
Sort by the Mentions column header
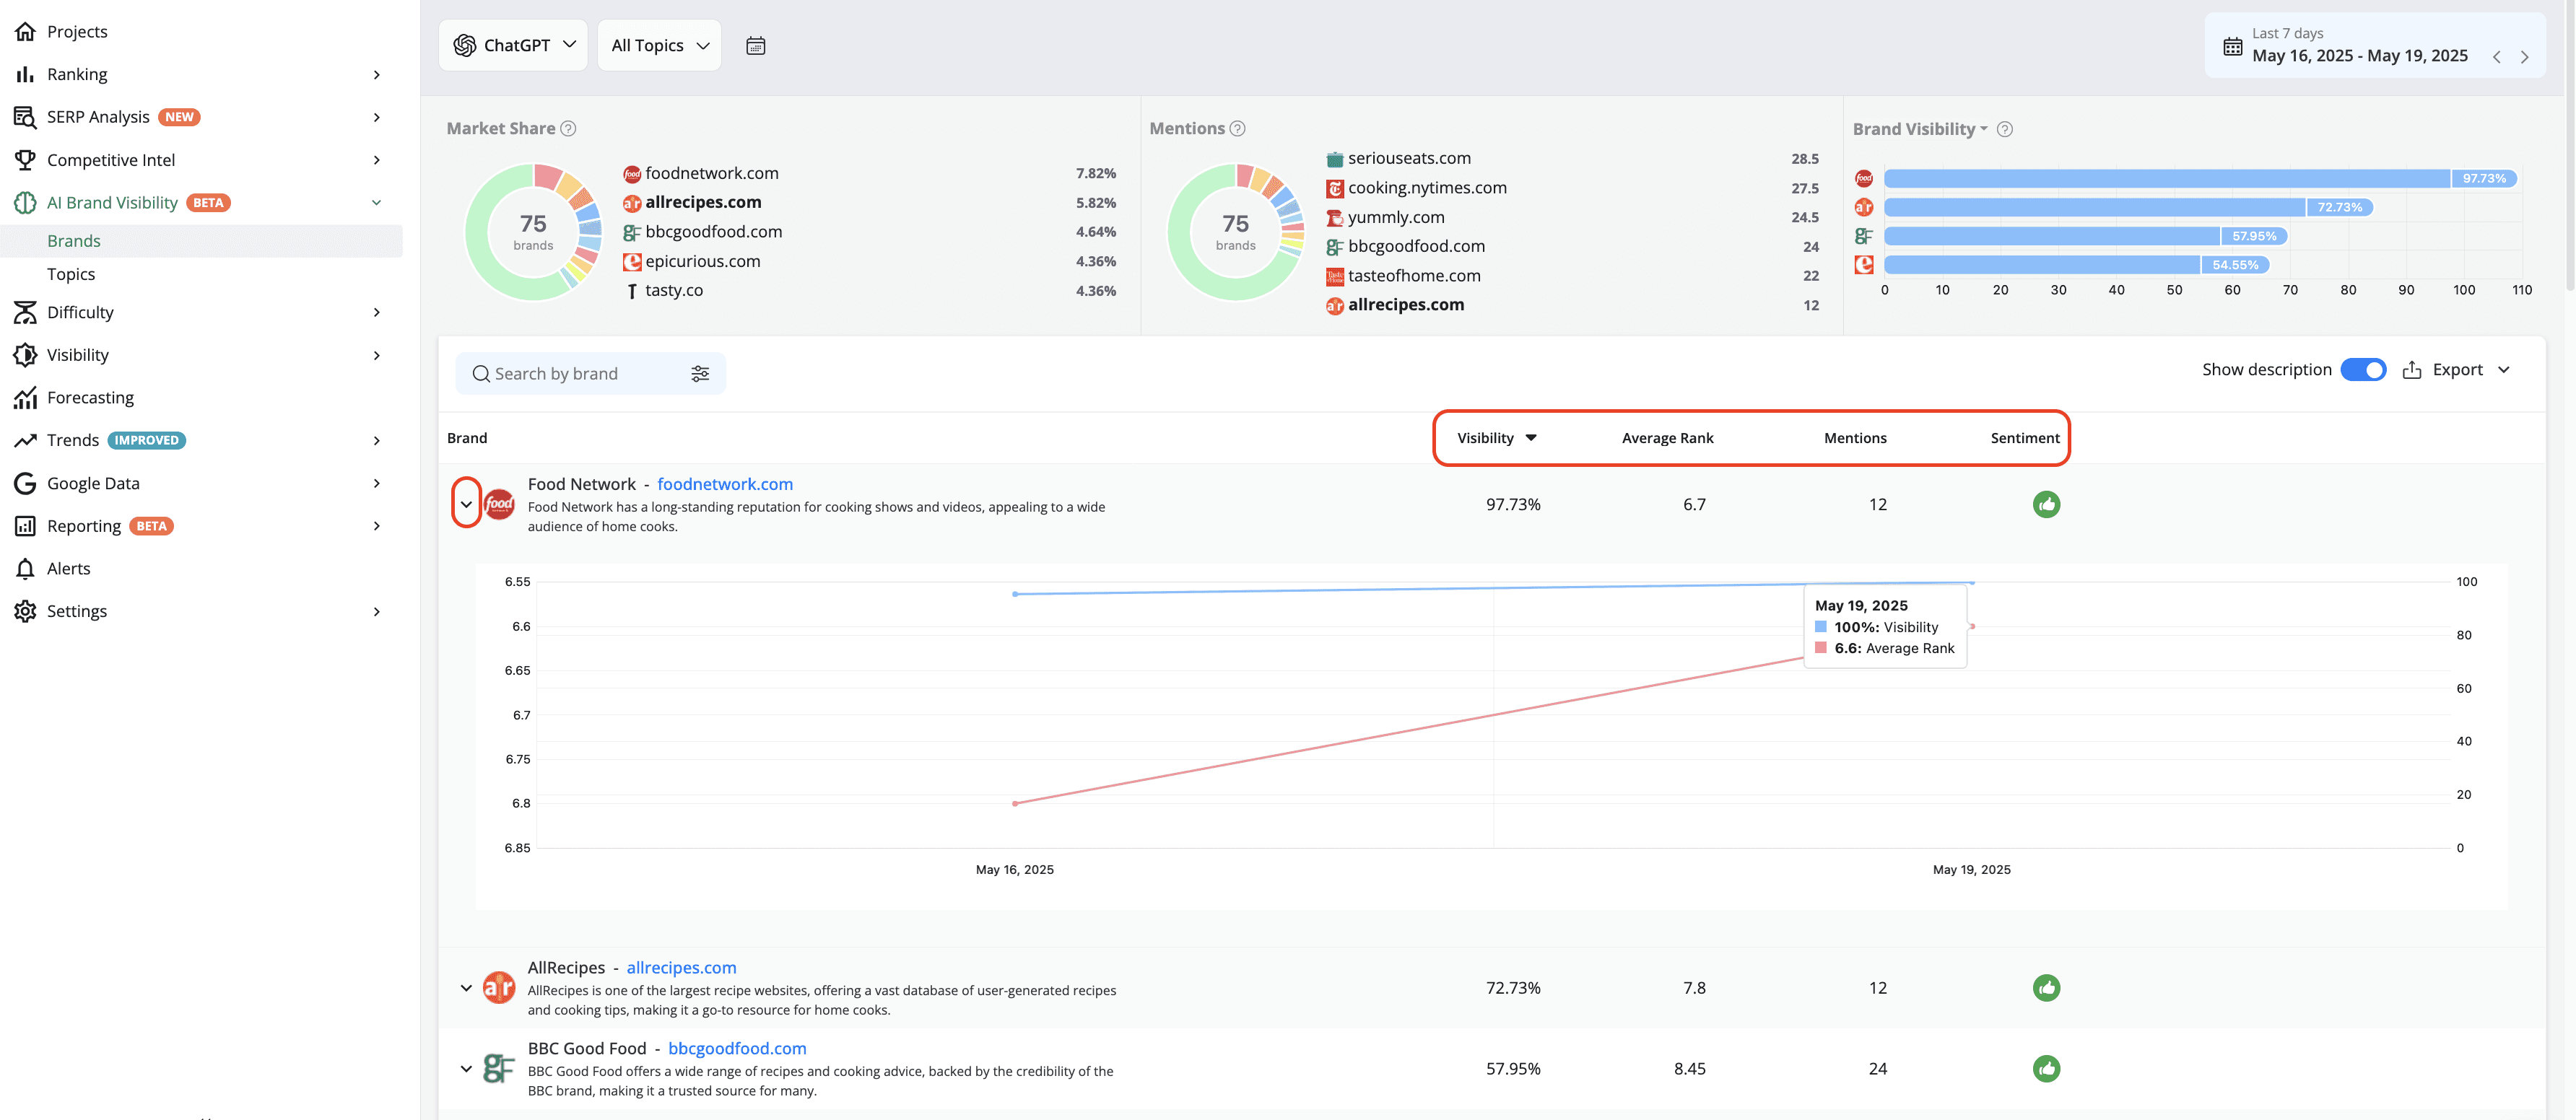1855,437
